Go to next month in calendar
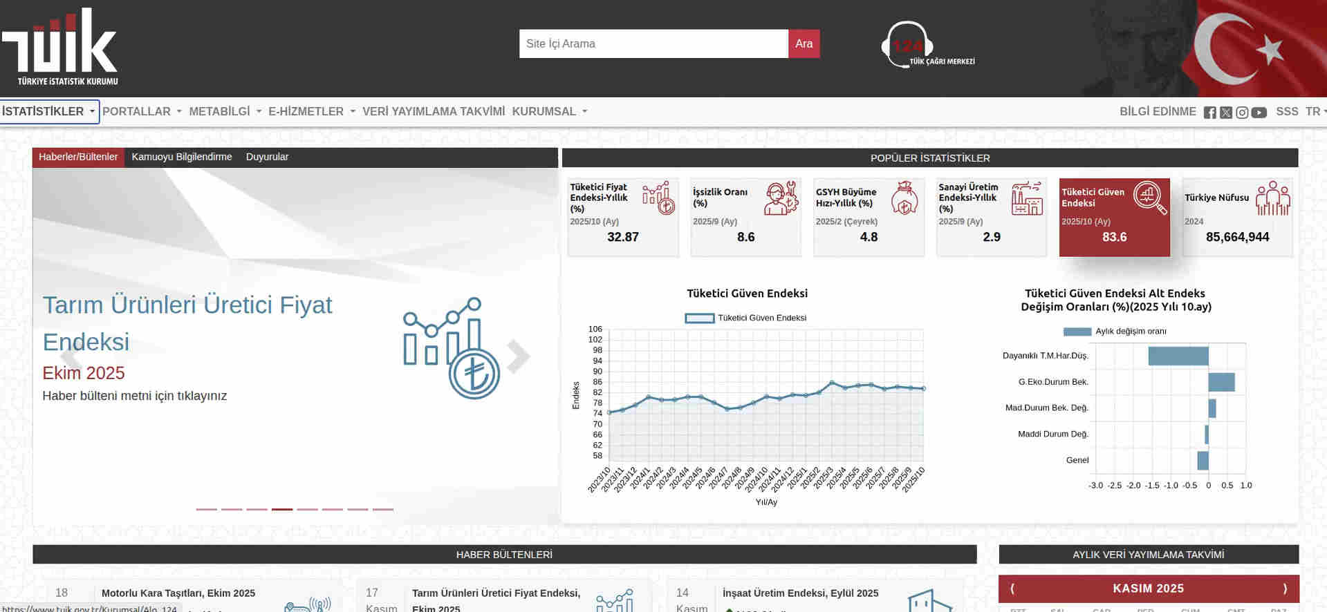 (x=1286, y=589)
